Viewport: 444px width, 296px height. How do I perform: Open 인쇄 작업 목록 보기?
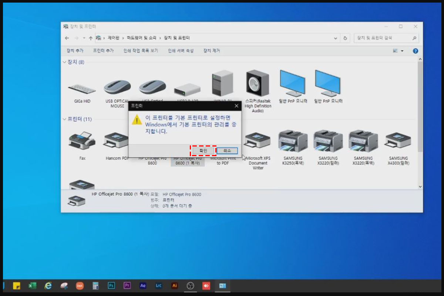pos(141,51)
